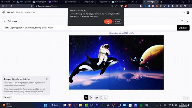Screen dimensions: 192x108
Task: Open the Collections link
Action: pos(30,12)
